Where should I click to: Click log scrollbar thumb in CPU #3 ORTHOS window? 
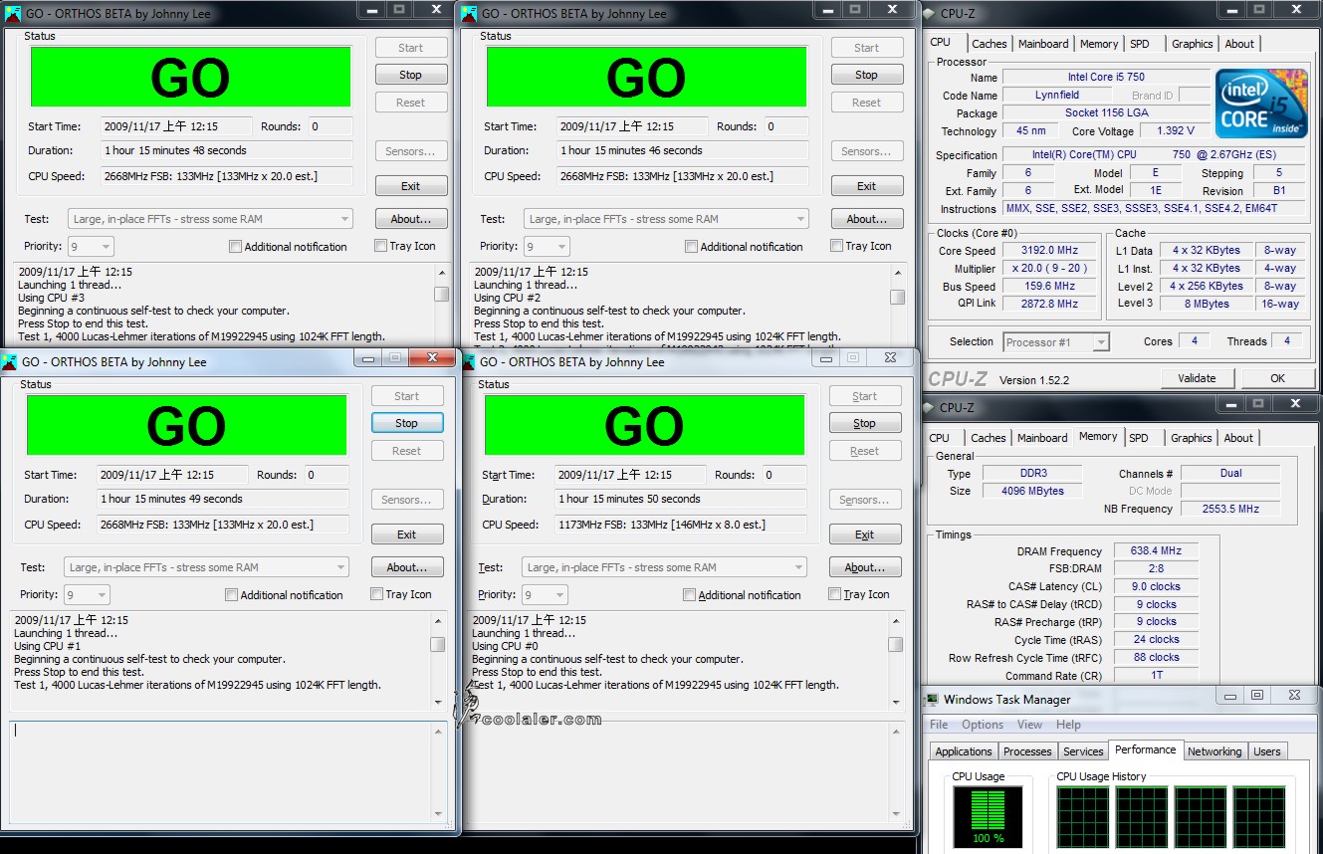coord(441,295)
